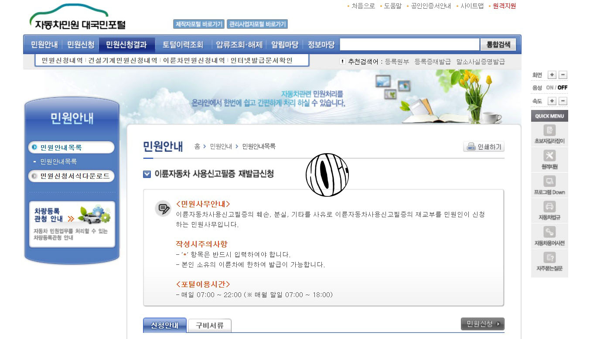Image resolution: width=607 pixels, height=339 pixels.
Task: Expand 민원안내목록 sidebar item
Action: 71,147
